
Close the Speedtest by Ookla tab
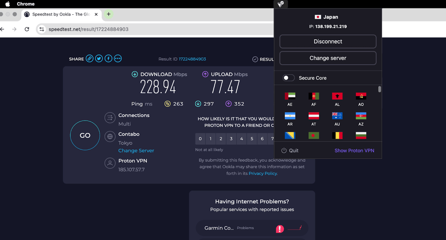(96, 14)
